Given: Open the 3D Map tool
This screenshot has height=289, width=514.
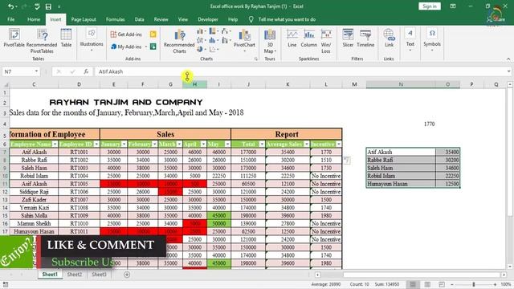Looking at the screenshot, I should (270, 41).
